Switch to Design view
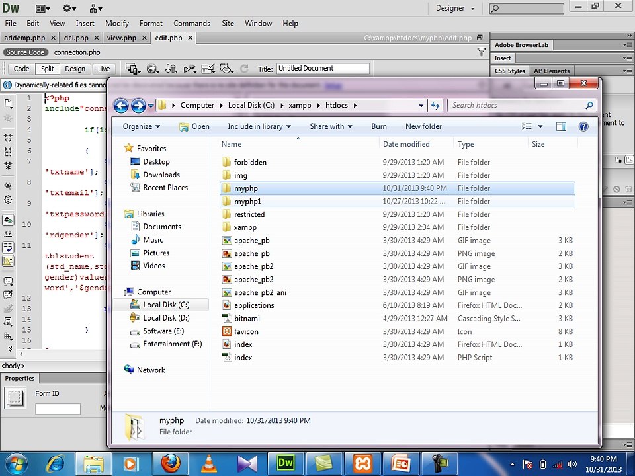Viewport: 635px width, 476px height. [x=75, y=69]
